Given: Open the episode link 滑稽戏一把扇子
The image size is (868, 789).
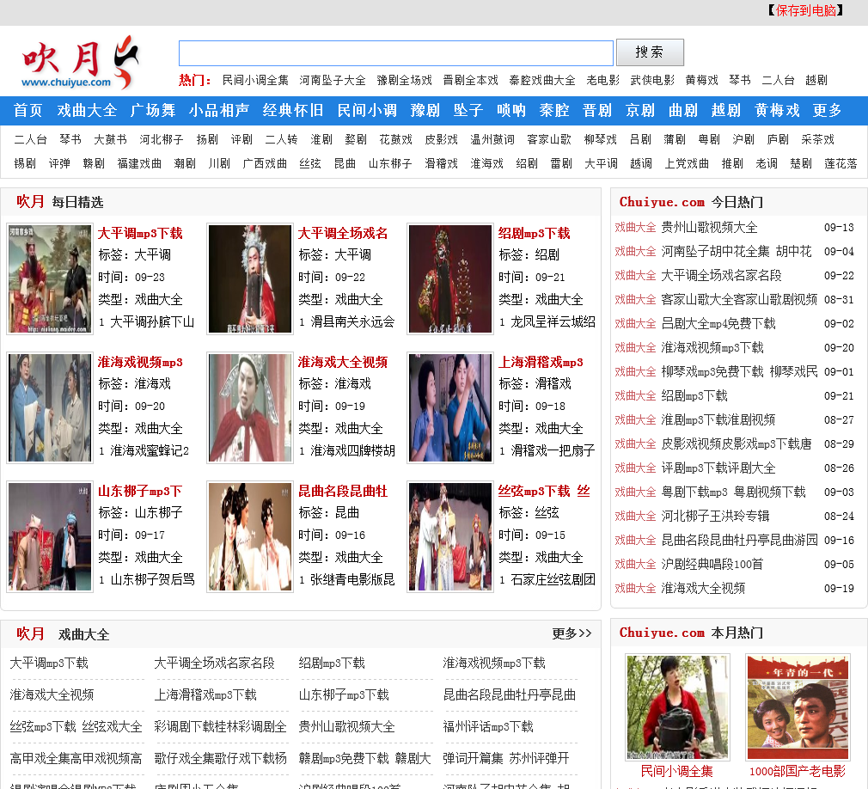Looking at the screenshot, I should click(553, 450).
